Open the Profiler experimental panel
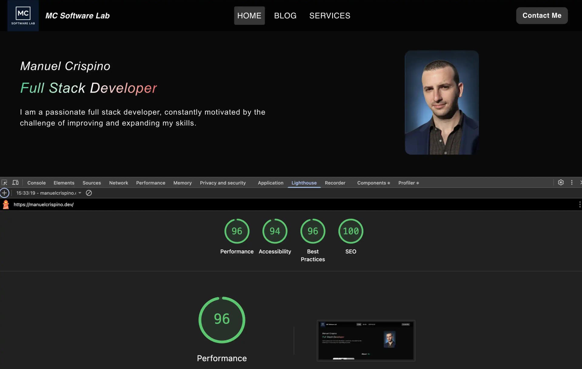This screenshot has height=369, width=582. point(408,183)
